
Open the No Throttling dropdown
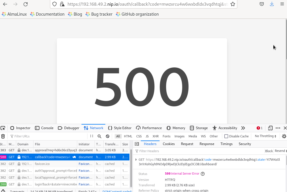(x=266, y=136)
